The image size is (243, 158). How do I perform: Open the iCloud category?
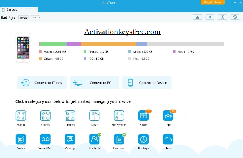(168, 139)
